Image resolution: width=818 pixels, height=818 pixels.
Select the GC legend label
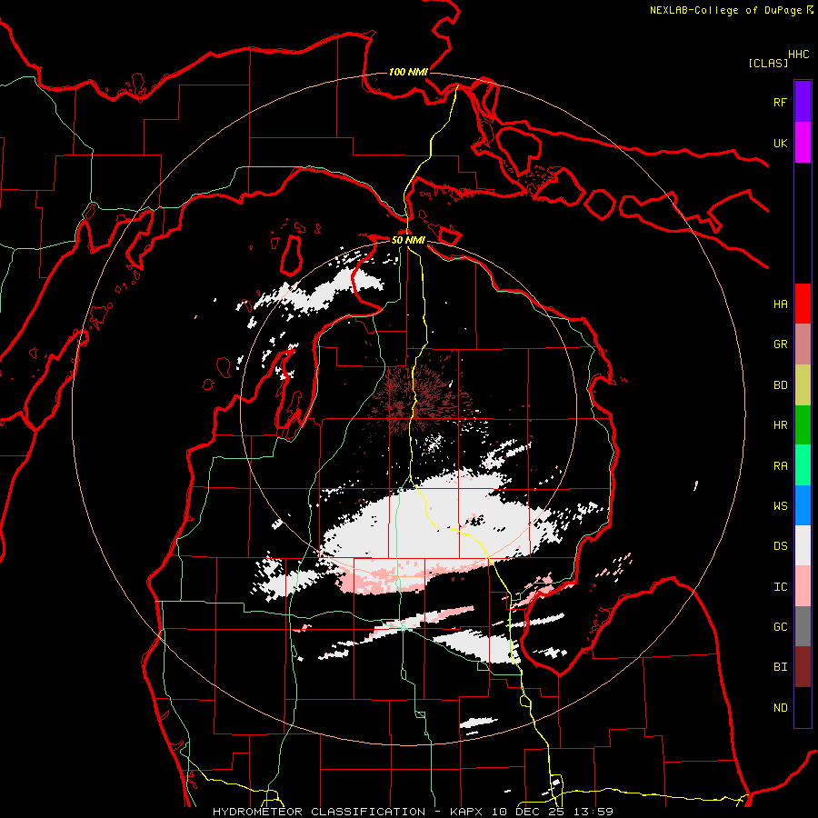pos(780,627)
